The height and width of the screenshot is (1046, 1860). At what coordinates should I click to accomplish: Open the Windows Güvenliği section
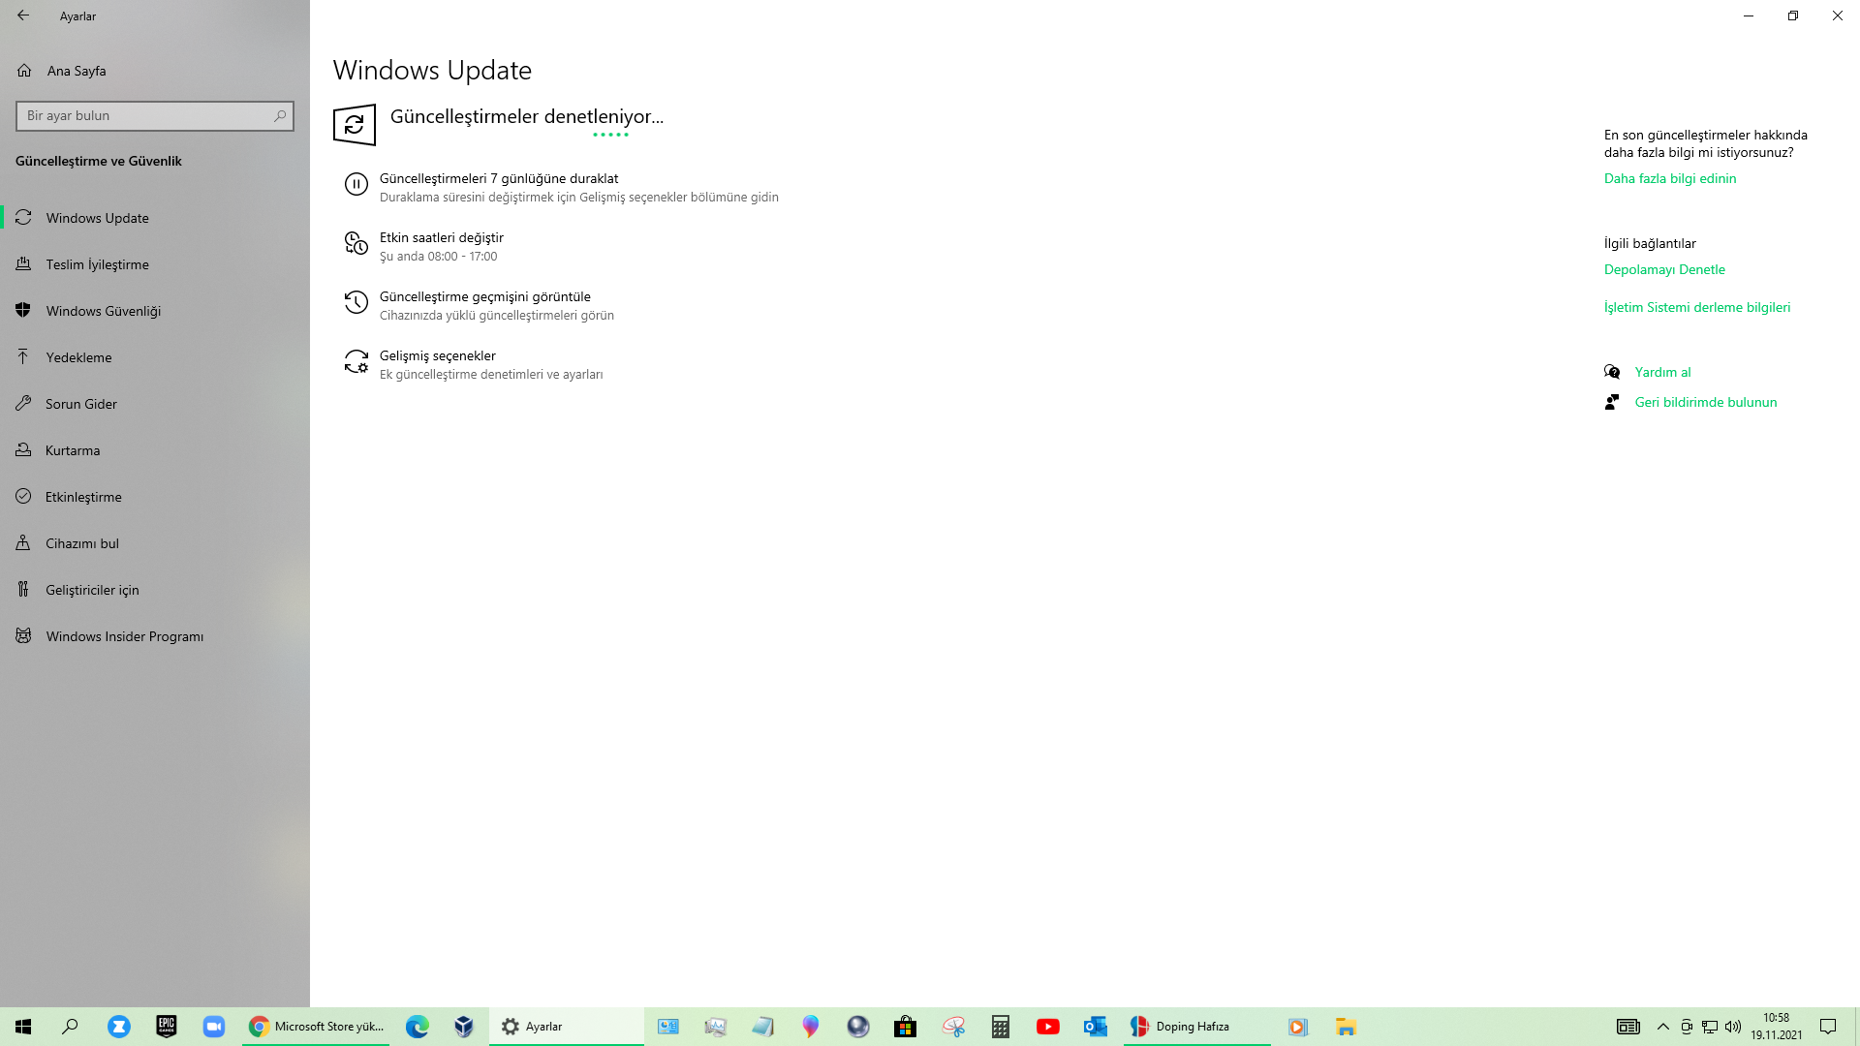[103, 311]
